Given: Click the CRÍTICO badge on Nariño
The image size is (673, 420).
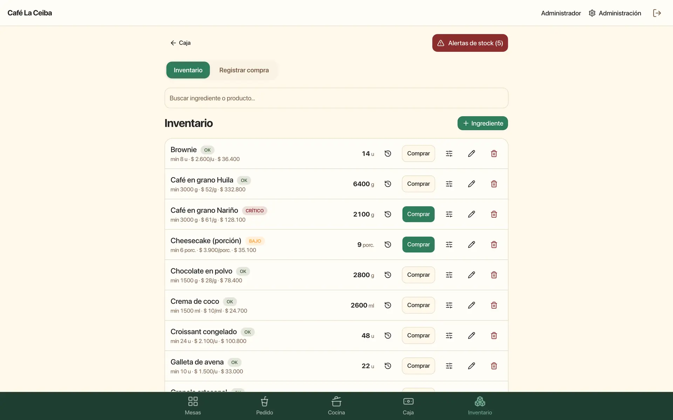Looking at the screenshot, I should 254,211.
